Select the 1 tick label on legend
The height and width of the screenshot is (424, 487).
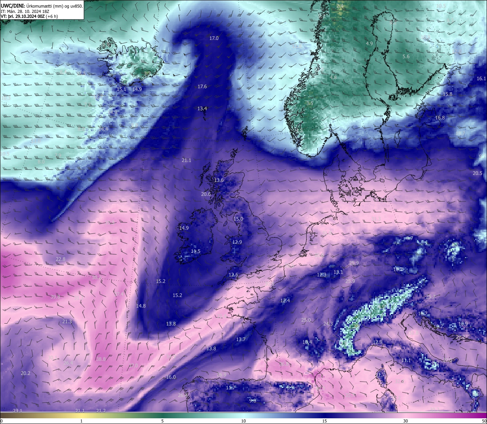(81, 421)
